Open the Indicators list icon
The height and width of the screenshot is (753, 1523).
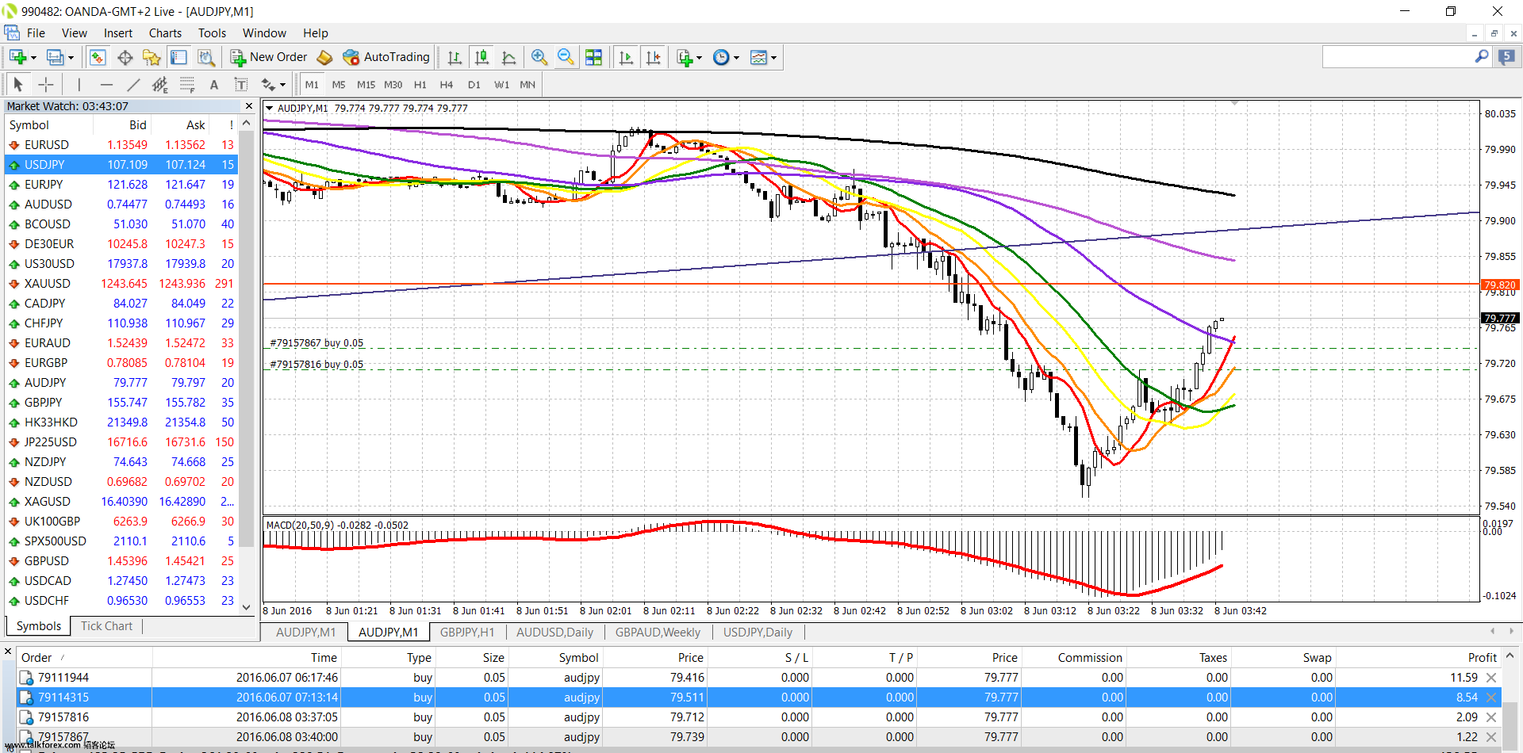tap(685, 57)
